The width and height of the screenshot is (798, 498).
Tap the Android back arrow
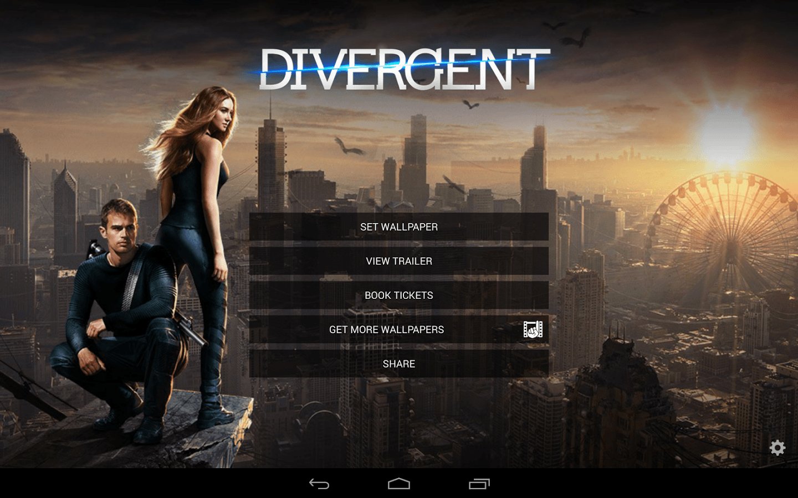point(319,484)
